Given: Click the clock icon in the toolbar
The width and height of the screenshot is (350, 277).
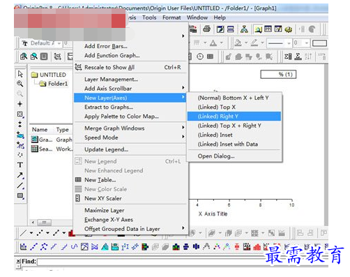Looking at the screenshot, I should 200,57.
